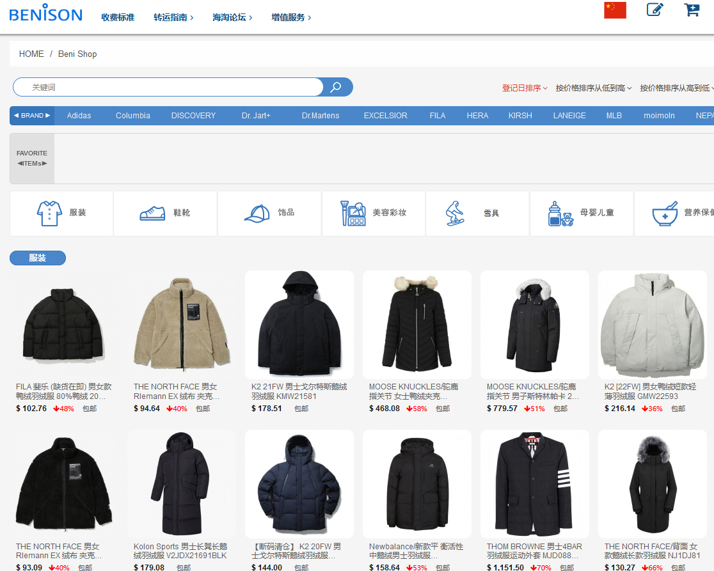714x571 pixels.
Task: Filter by LANEIGE brand
Action: tap(569, 116)
